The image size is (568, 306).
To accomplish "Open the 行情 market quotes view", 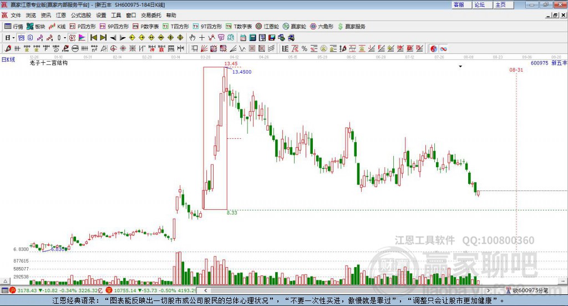I will [13, 27].
